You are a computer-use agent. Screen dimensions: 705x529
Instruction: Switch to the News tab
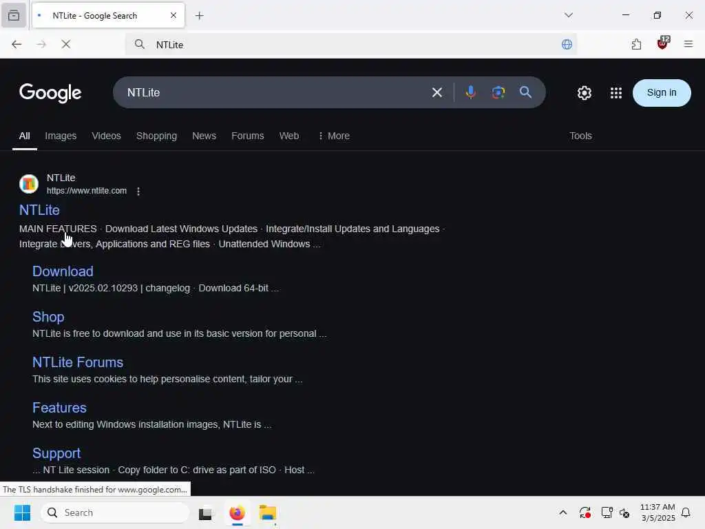coord(204,136)
